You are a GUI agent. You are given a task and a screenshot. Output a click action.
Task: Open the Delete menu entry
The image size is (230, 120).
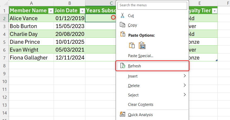[152, 85]
